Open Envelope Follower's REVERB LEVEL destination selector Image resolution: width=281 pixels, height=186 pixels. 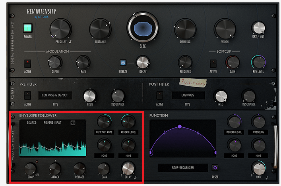[128, 132]
